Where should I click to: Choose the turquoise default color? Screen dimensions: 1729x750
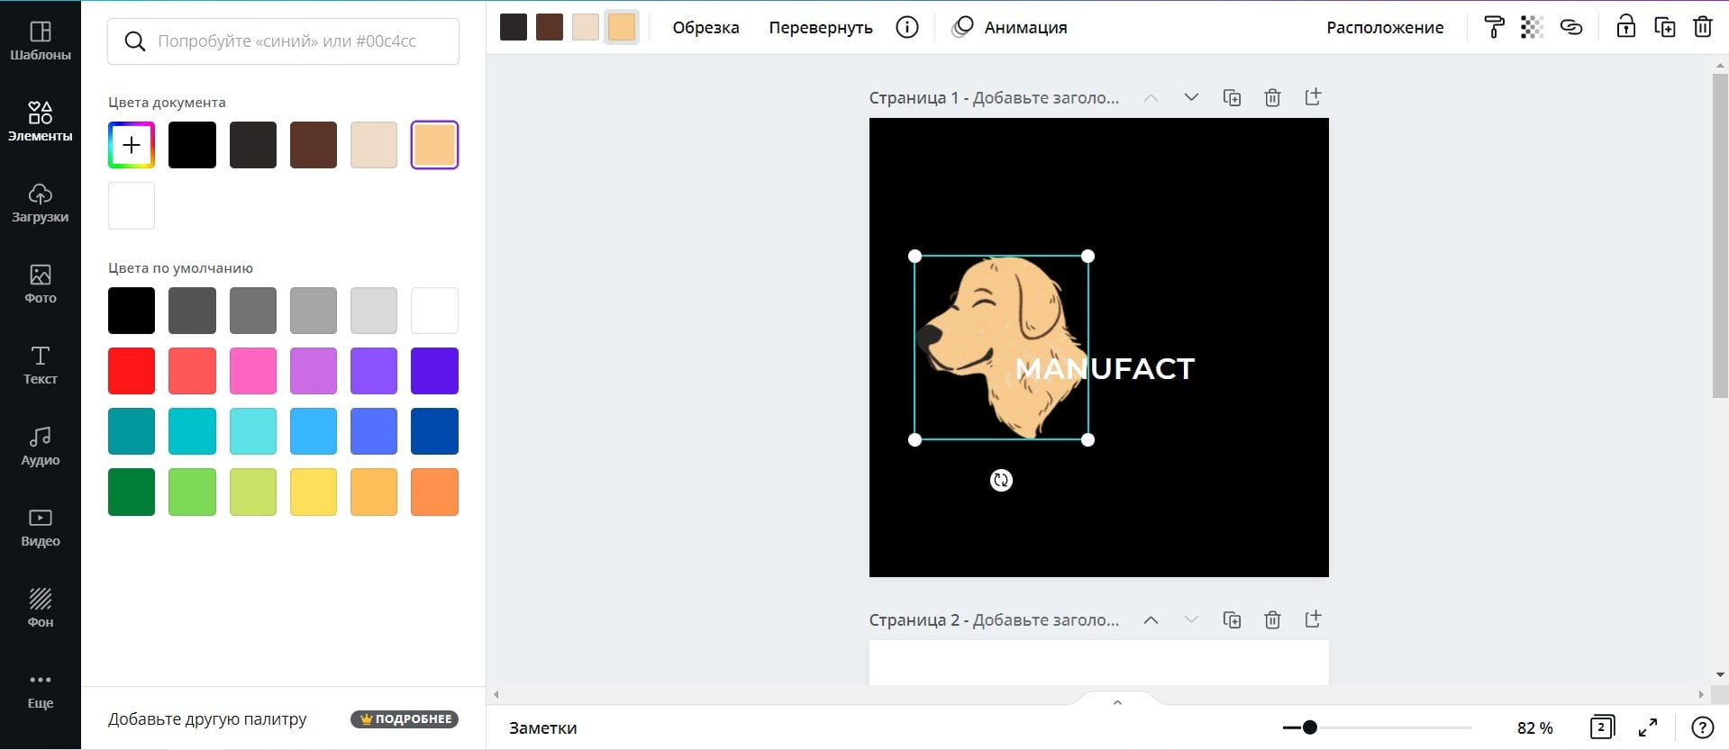tap(192, 431)
